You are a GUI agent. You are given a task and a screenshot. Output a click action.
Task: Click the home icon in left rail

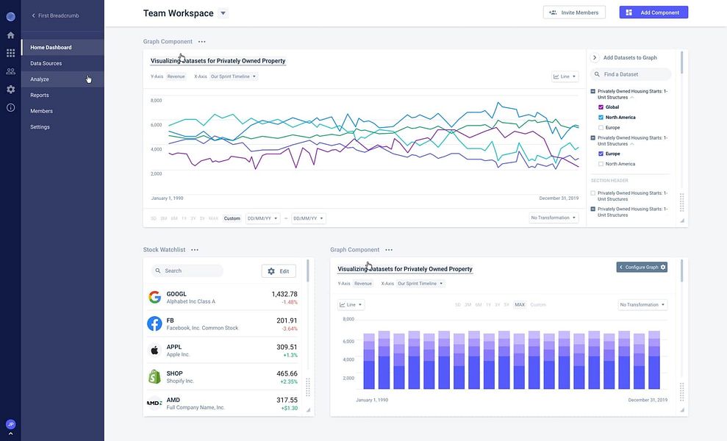point(11,35)
